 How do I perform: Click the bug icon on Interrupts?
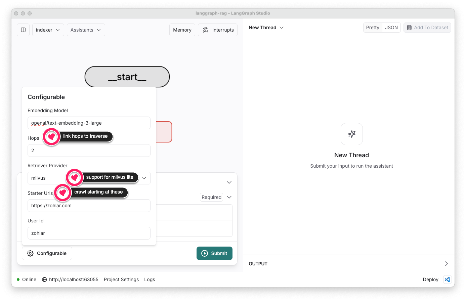coord(206,30)
